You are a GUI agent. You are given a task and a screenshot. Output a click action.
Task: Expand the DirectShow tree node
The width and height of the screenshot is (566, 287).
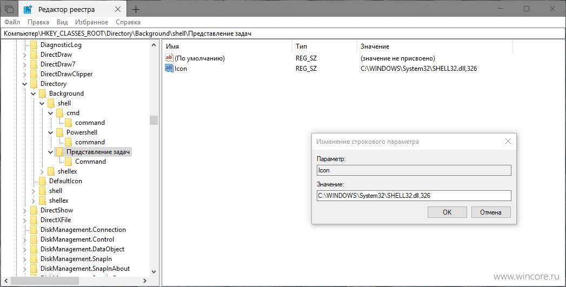coord(24,210)
